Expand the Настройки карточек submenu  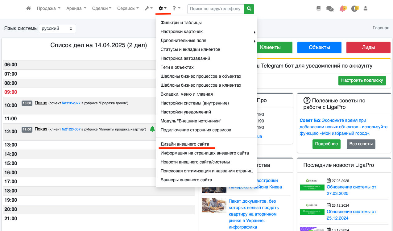point(206,31)
